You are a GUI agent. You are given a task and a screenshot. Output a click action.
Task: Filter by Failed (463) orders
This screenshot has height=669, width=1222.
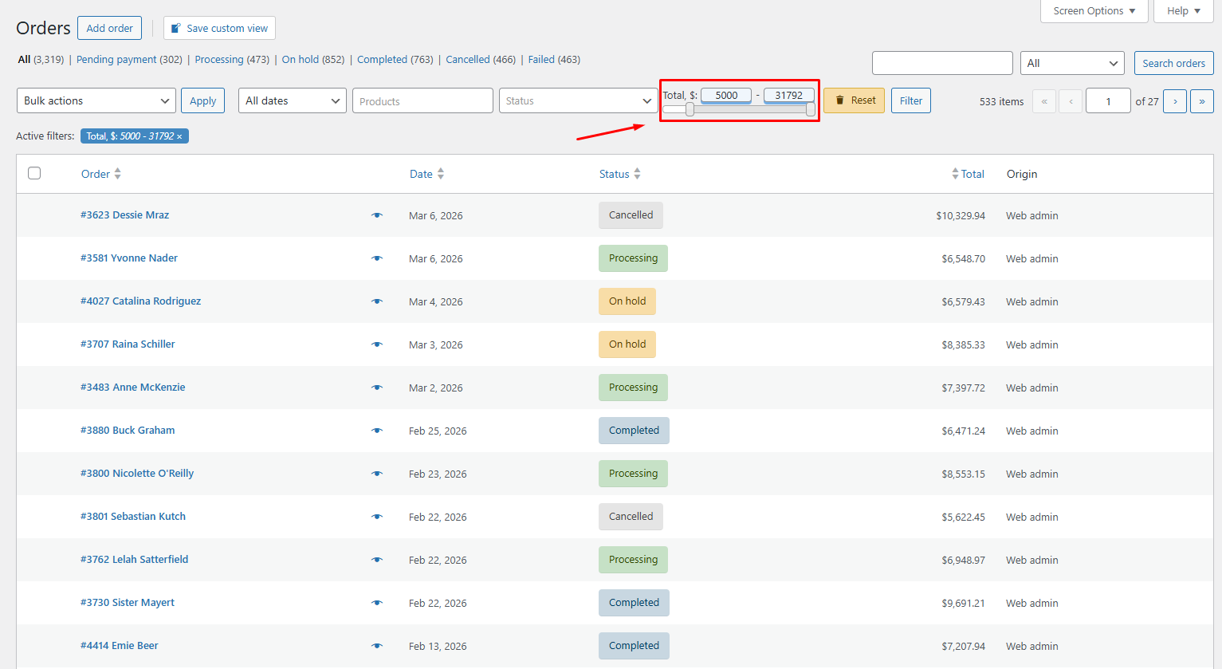point(554,60)
